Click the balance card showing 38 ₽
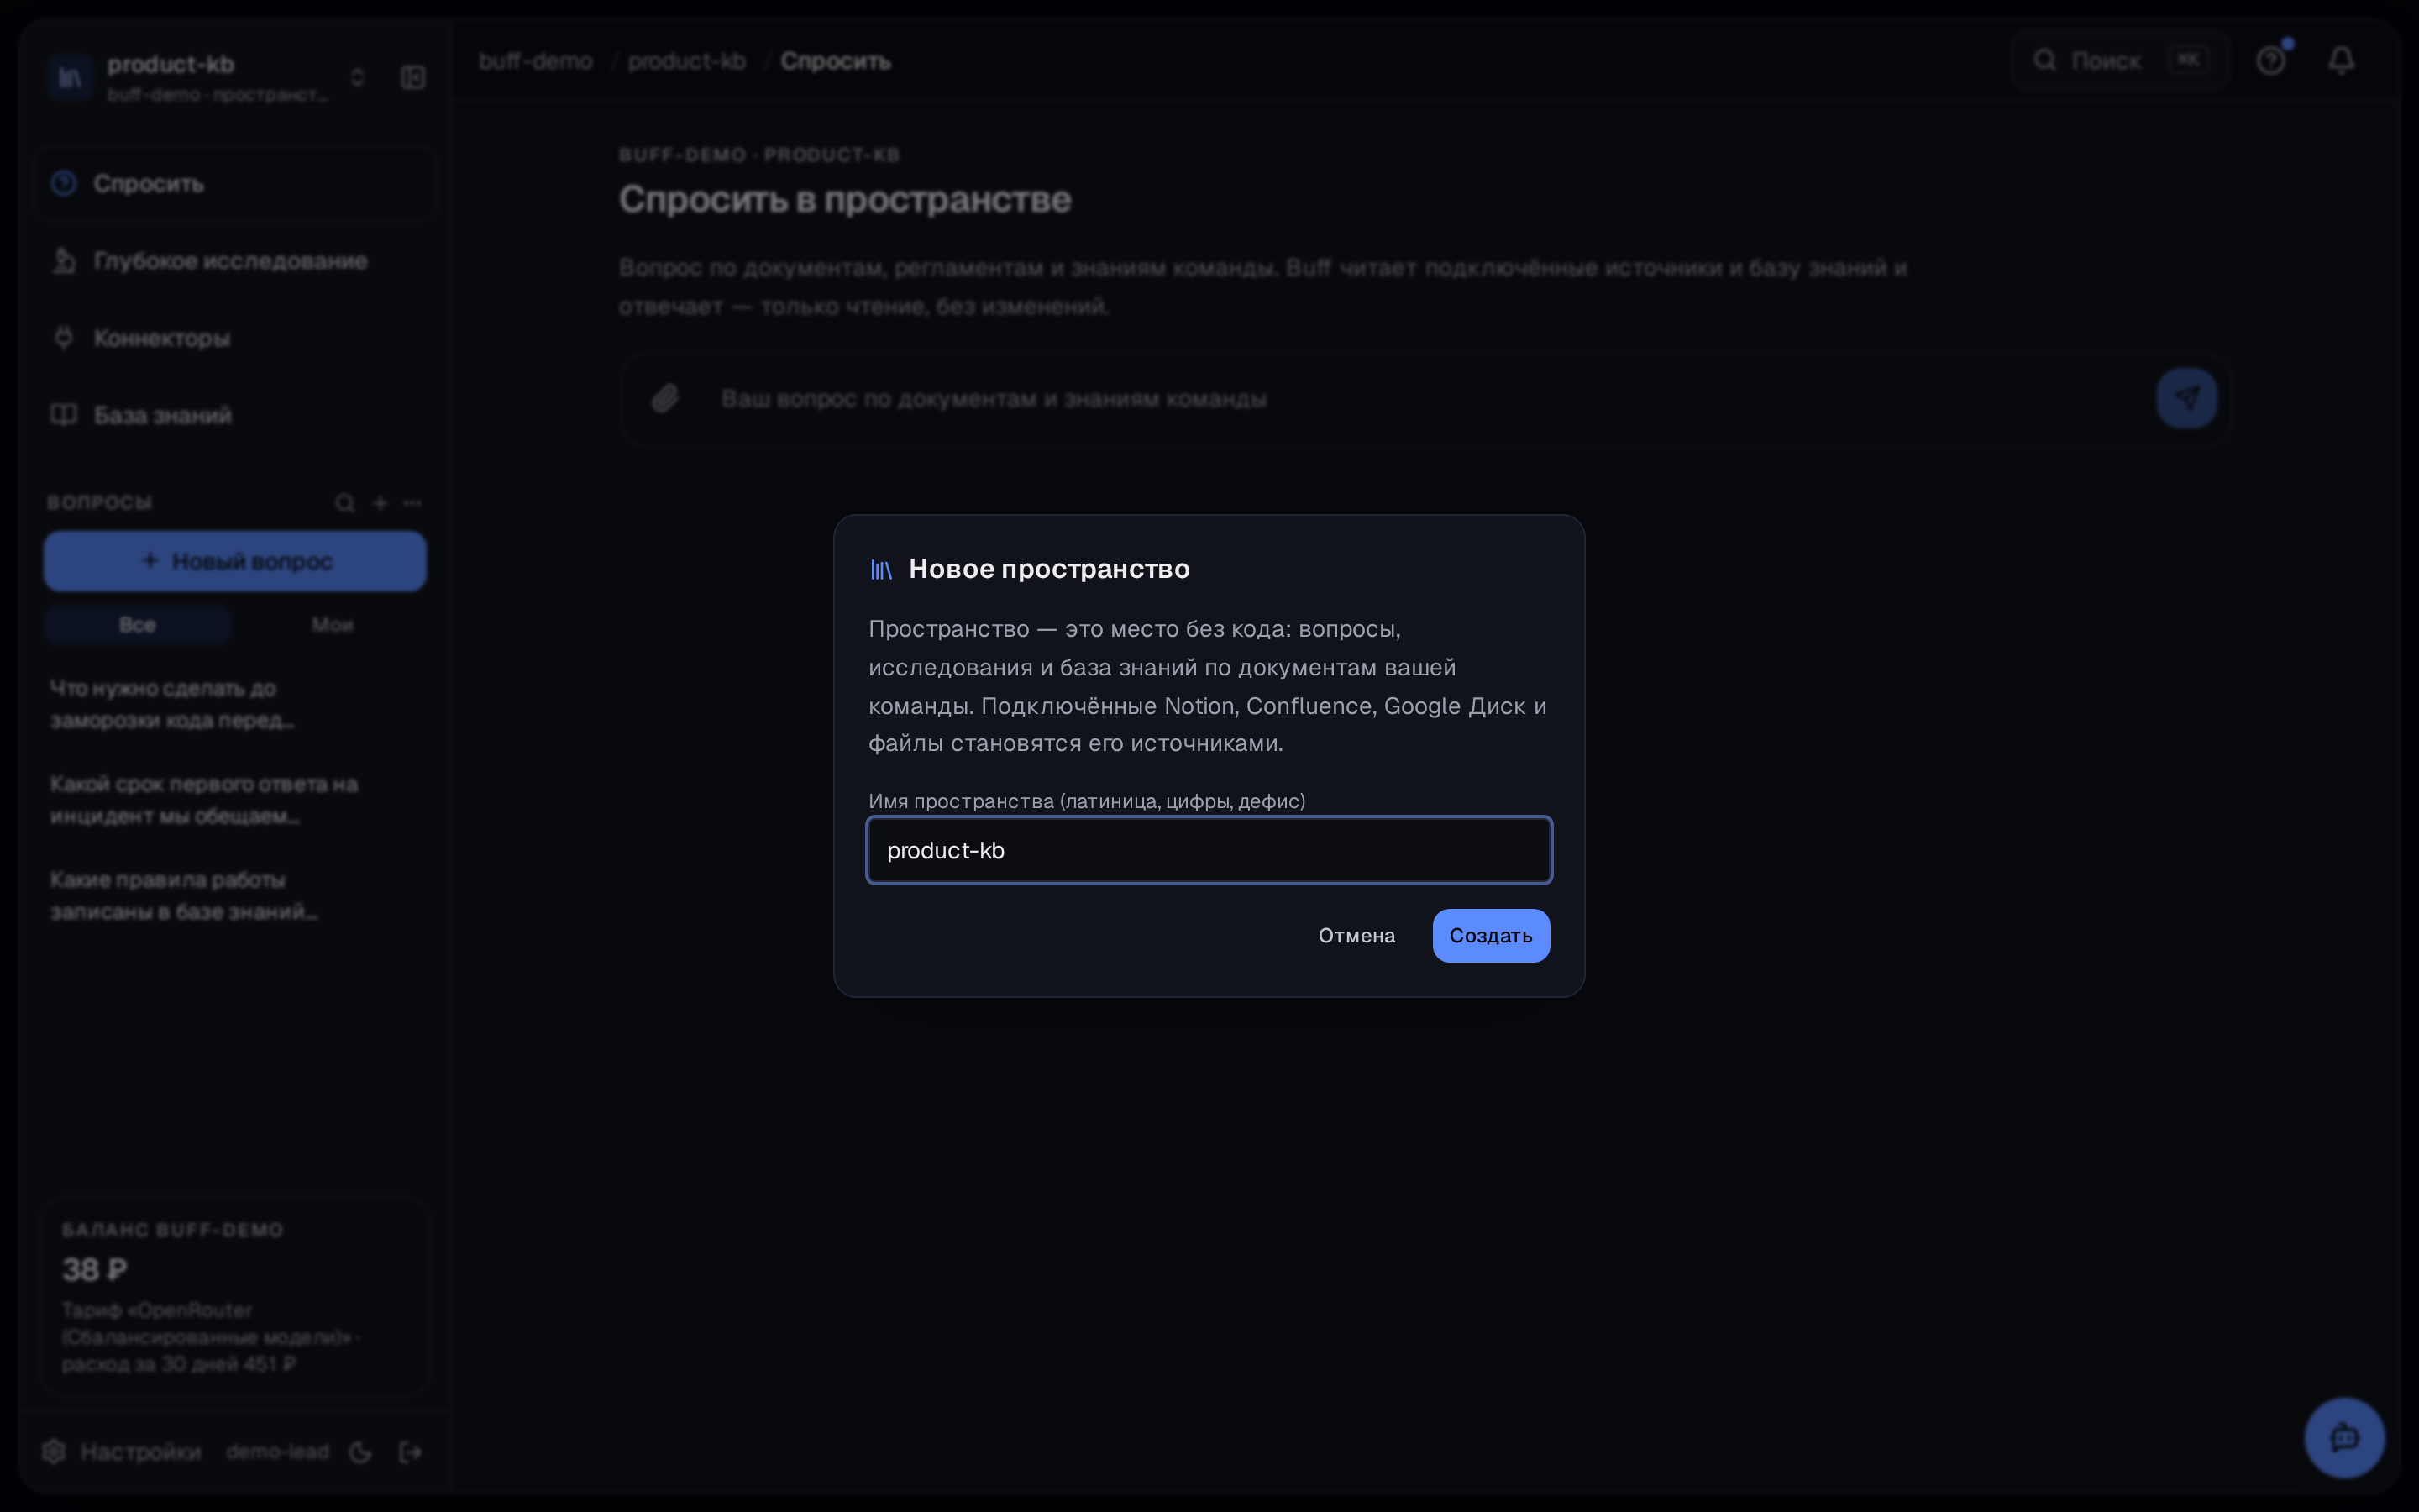Viewport: 2419px width, 1512px height. coord(235,1297)
